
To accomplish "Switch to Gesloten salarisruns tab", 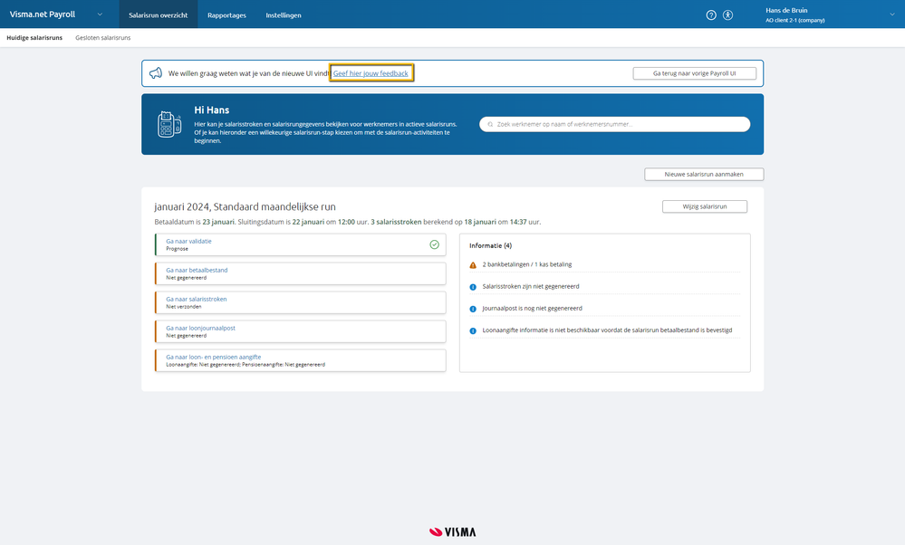I will 102,37.
